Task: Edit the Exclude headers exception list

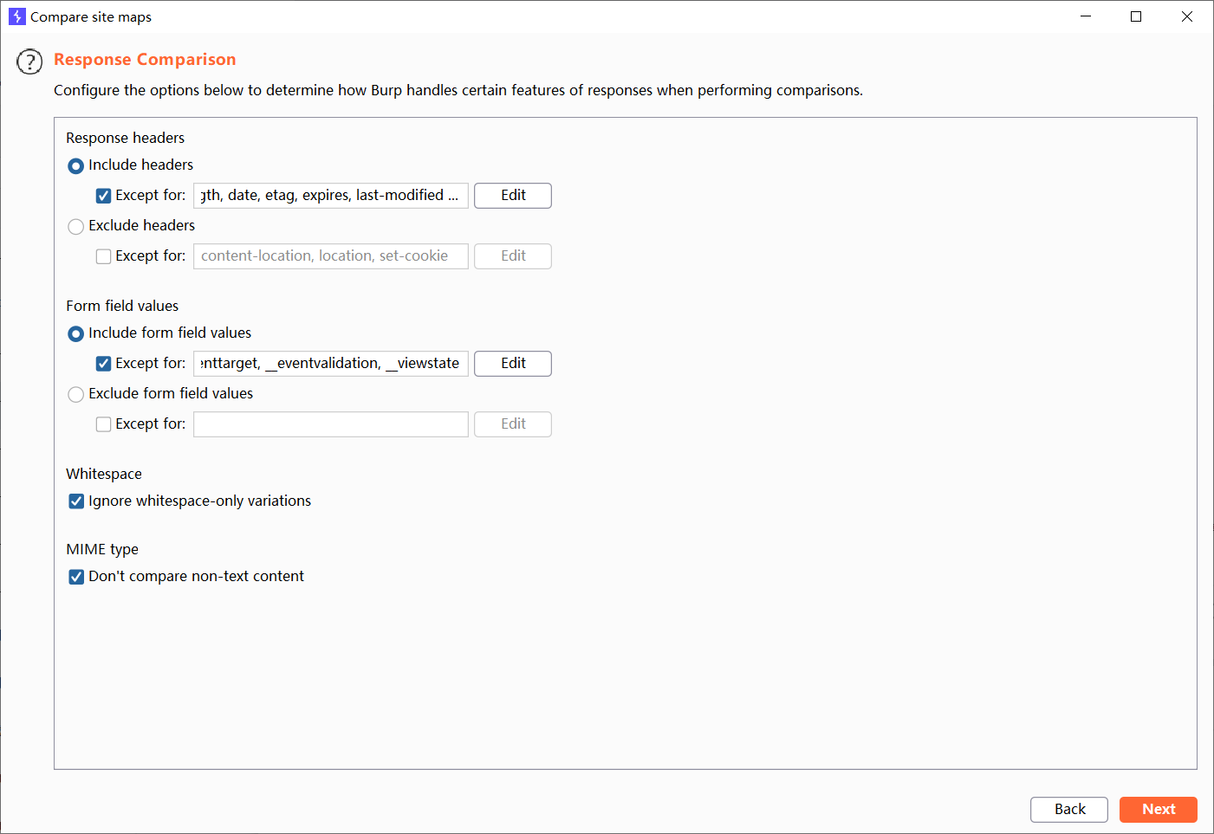Action: (513, 256)
